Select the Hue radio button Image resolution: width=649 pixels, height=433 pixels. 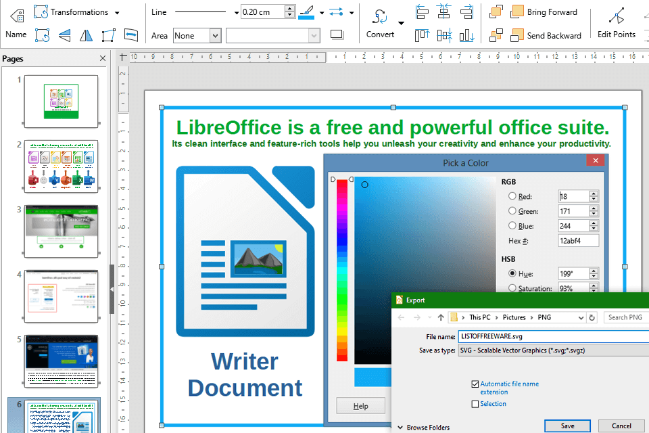coord(512,273)
